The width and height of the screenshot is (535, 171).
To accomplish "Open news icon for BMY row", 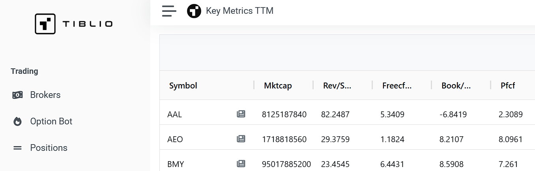I will point(241,163).
